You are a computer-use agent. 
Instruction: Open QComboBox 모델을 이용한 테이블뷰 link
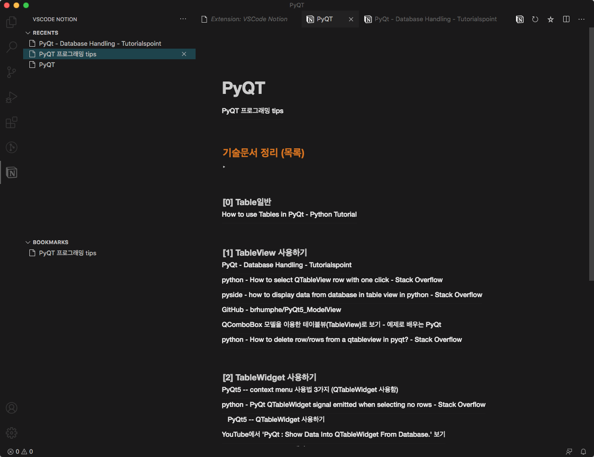click(x=331, y=325)
